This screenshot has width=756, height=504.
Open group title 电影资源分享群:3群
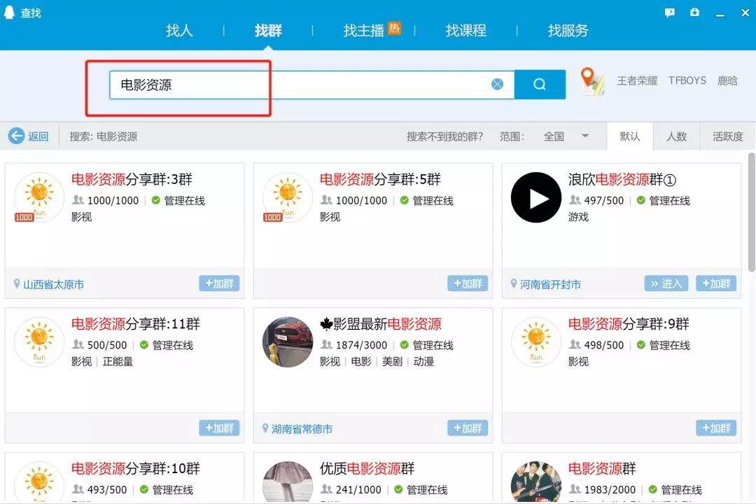coord(132,179)
